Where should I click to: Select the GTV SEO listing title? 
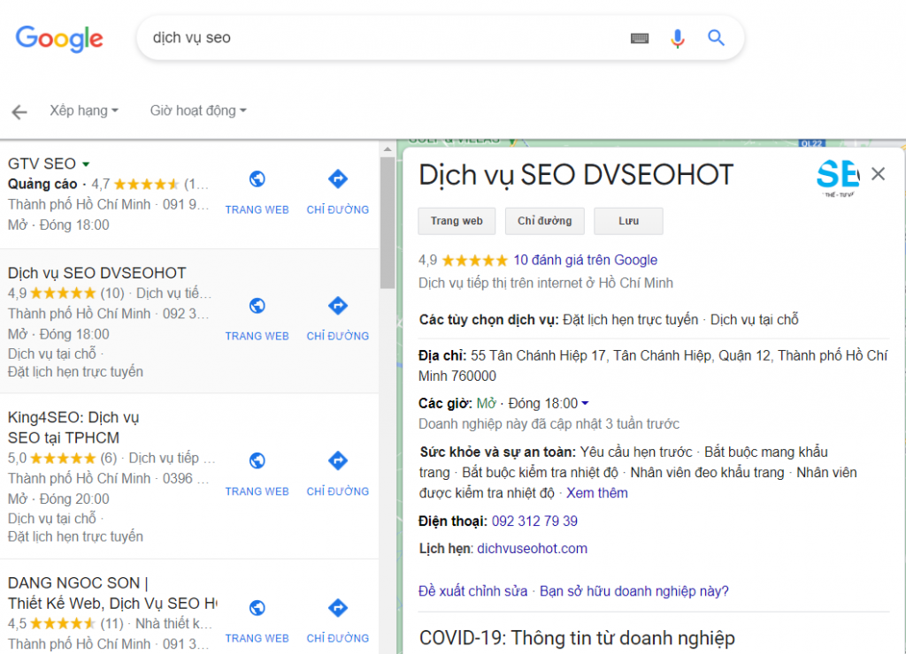(x=42, y=163)
